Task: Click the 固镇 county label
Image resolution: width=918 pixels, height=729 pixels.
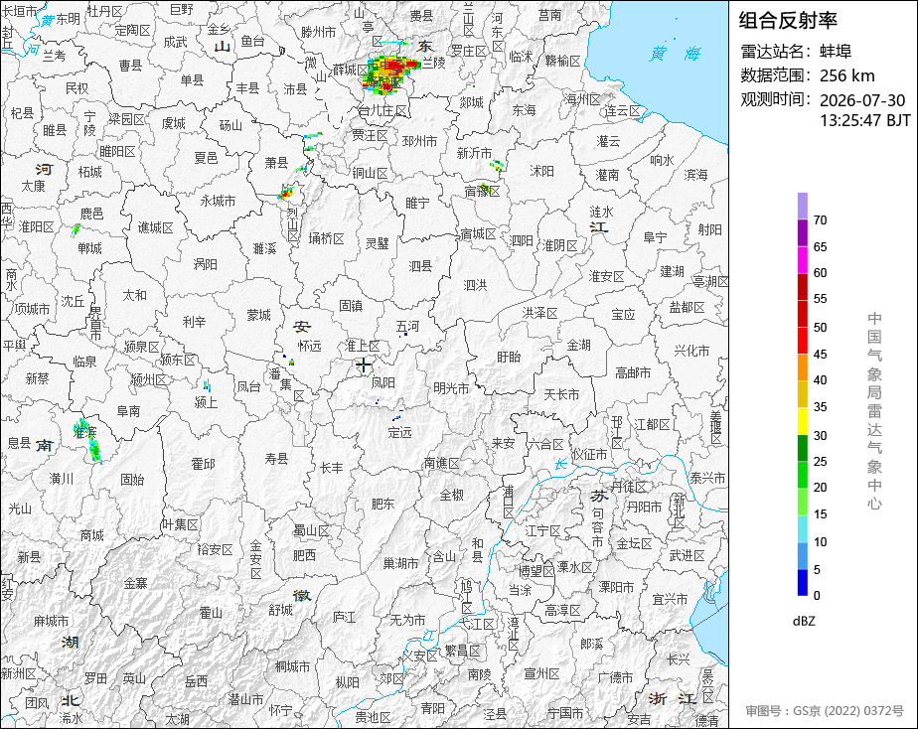Action: point(351,306)
